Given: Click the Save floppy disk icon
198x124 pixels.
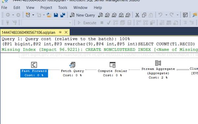Looking at the screenshot, I should point(56,15).
